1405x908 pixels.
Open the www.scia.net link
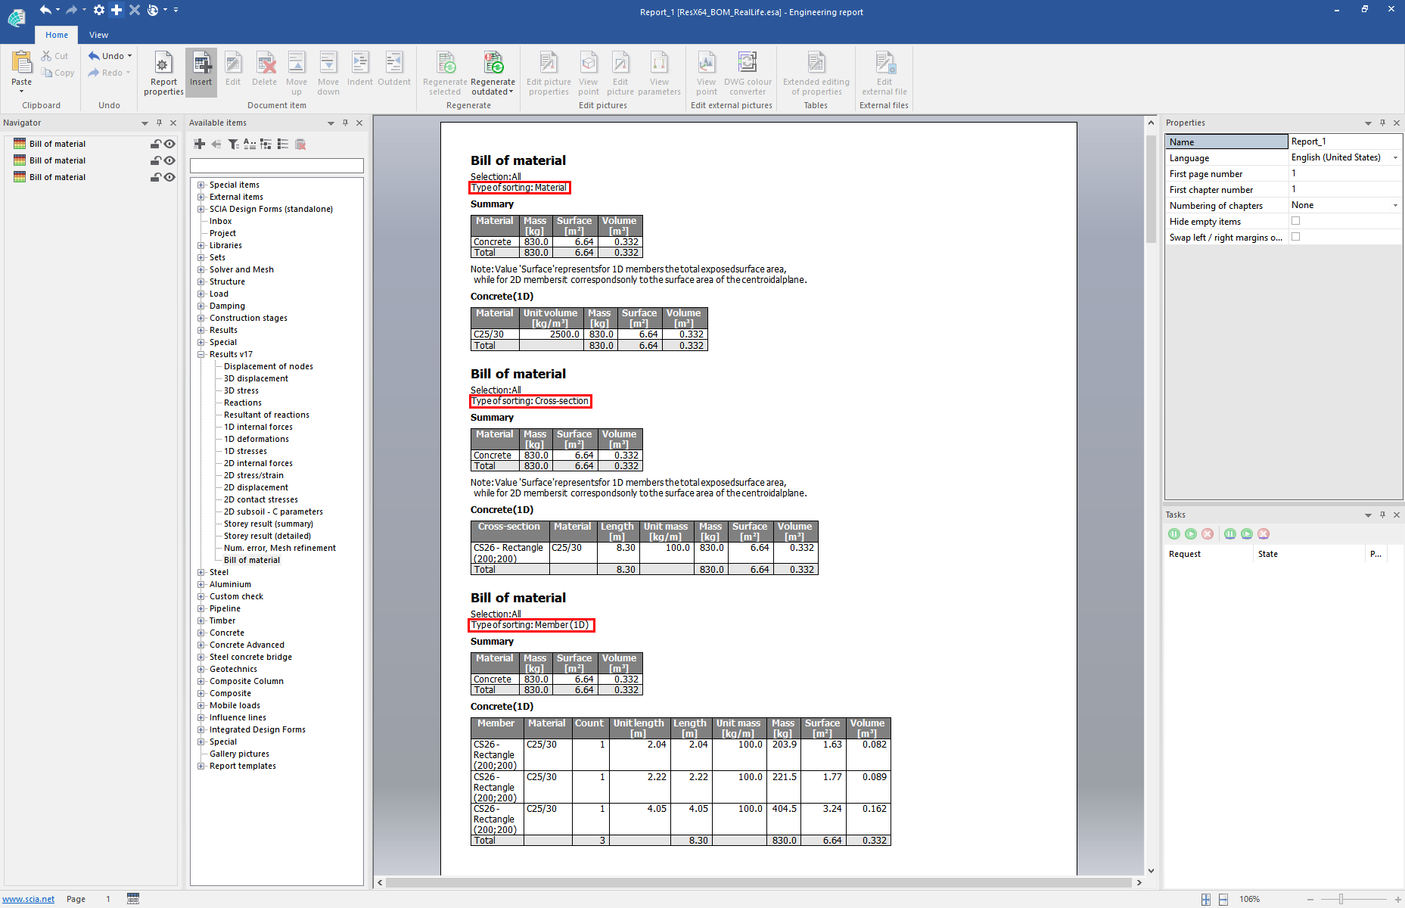pos(29,899)
